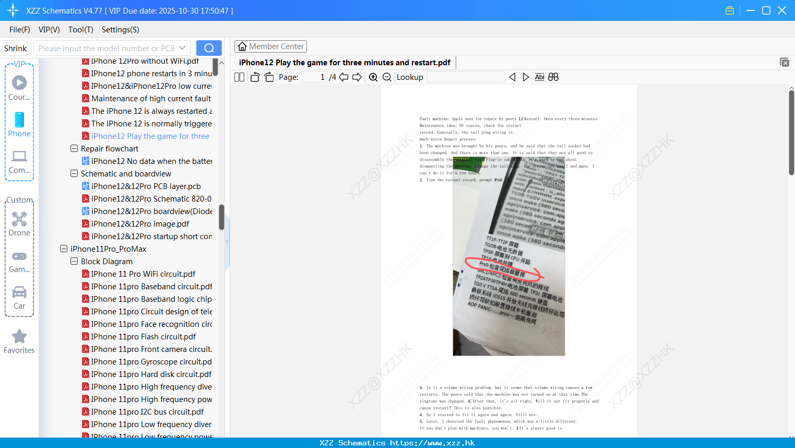795x448 pixels.
Task: Collapse the file tree panel handle
Action: pos(227,242)
